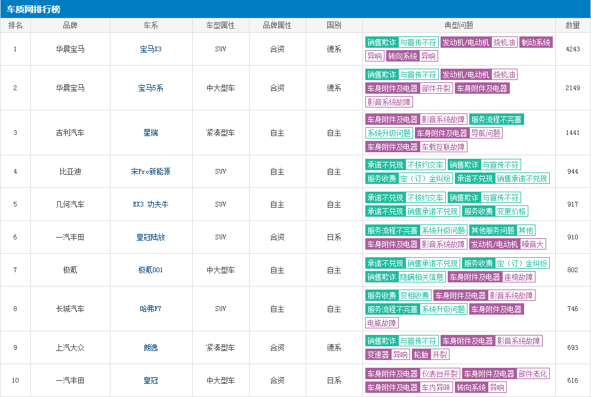Click the 紧凑型车 cell in the 朗逸 row

[x=220, y=347]
